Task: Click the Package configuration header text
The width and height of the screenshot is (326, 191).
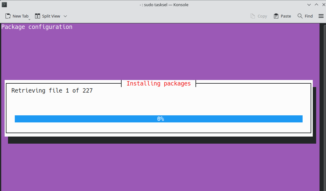Action: point(37,27)
